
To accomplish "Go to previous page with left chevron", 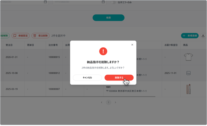I will click(x=102, y=102).
